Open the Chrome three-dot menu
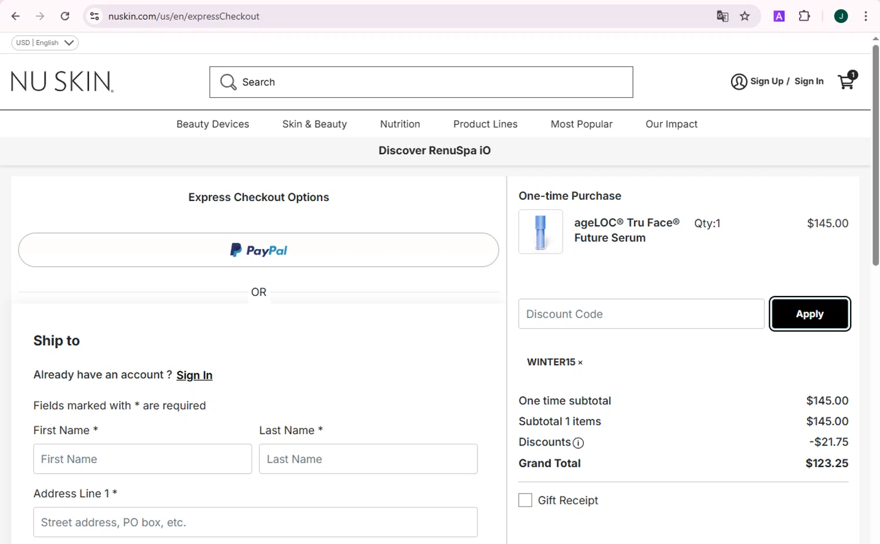The width and height of the screenshot is (880, 544). click(x=866, y=16)
